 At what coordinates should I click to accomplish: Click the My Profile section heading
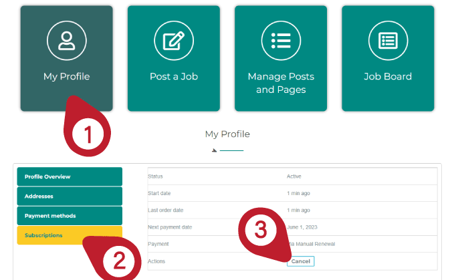(x=227, y=134)
